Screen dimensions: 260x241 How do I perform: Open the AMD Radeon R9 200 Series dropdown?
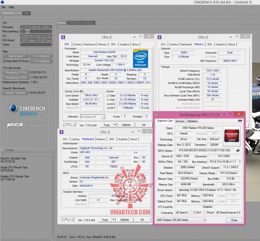point(181,220)
